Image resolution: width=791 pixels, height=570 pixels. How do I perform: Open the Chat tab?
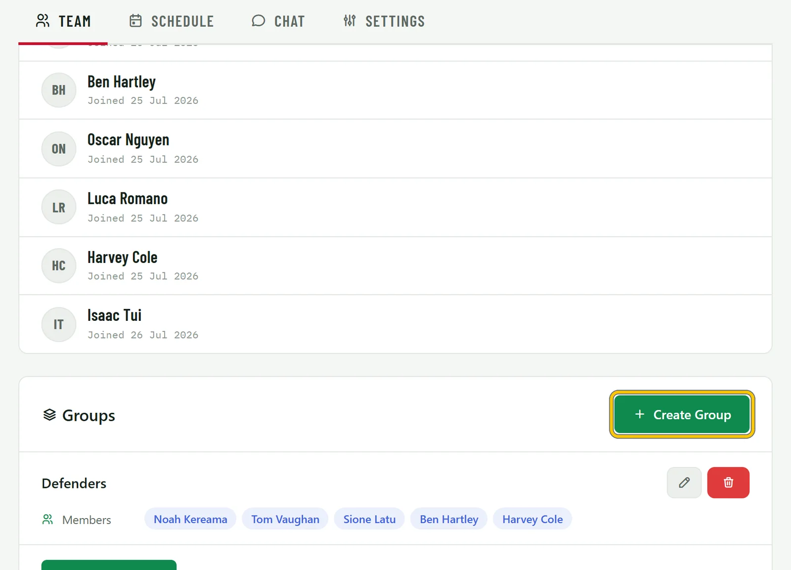click(x=278, y=21)
